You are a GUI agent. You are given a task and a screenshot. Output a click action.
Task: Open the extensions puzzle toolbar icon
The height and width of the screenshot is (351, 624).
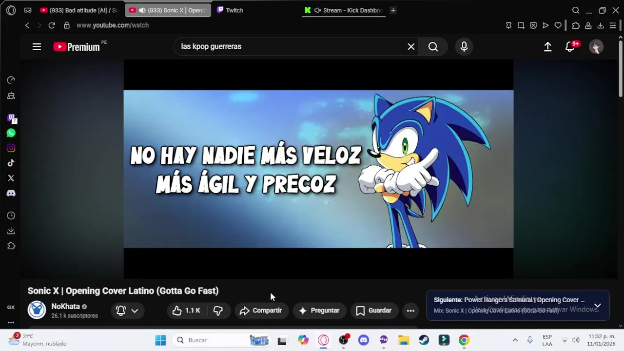click(x=576, y=25)
